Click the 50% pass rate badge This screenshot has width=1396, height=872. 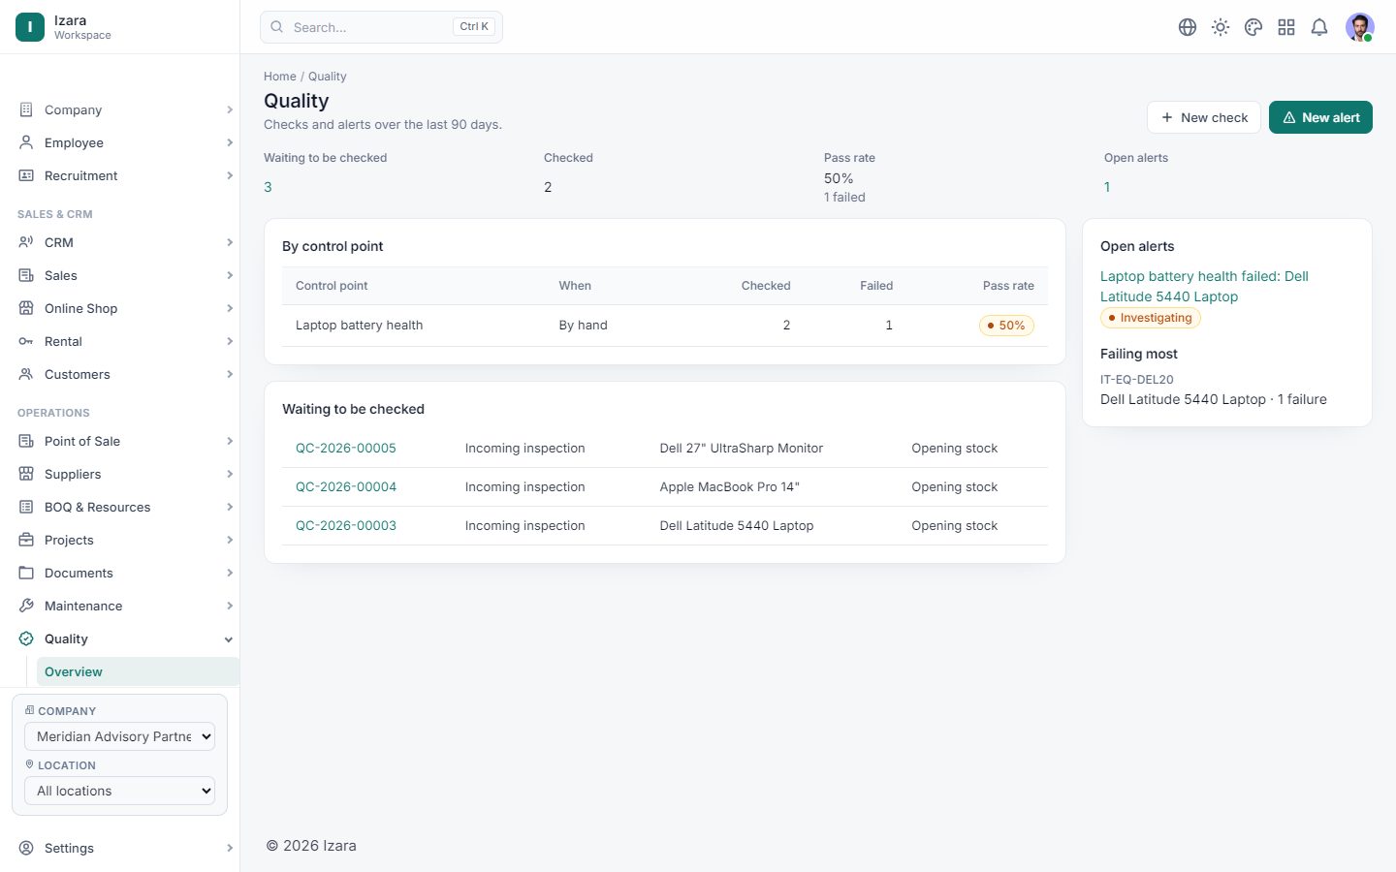(x=1006, y=326)
